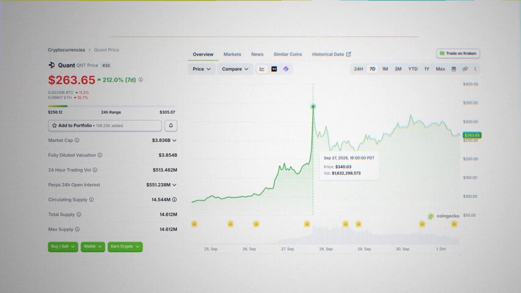
Task: Click the external link icon on Historical Data
Action: pyautogui.click(x=348, y=54)
